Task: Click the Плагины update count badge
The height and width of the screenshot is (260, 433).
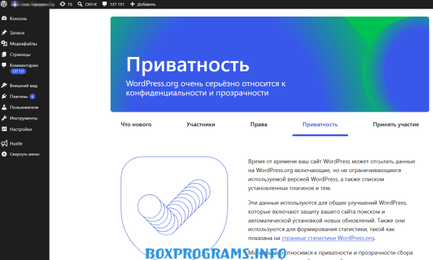Action: tap(32, 97)
